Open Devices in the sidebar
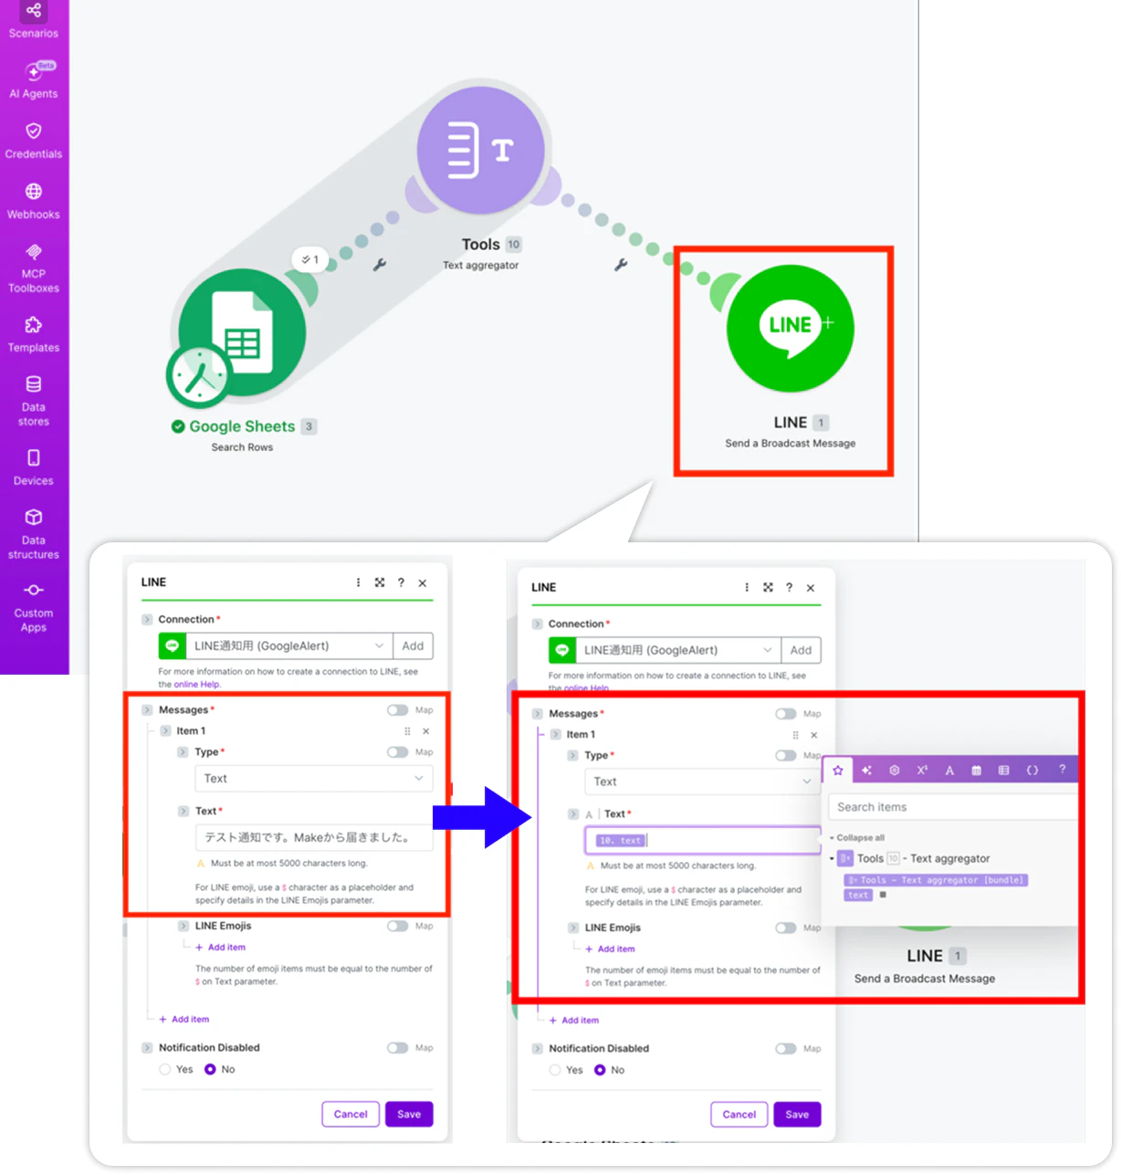The image size is (1121, 1175). pyautogui.click(x=34, y=467)
